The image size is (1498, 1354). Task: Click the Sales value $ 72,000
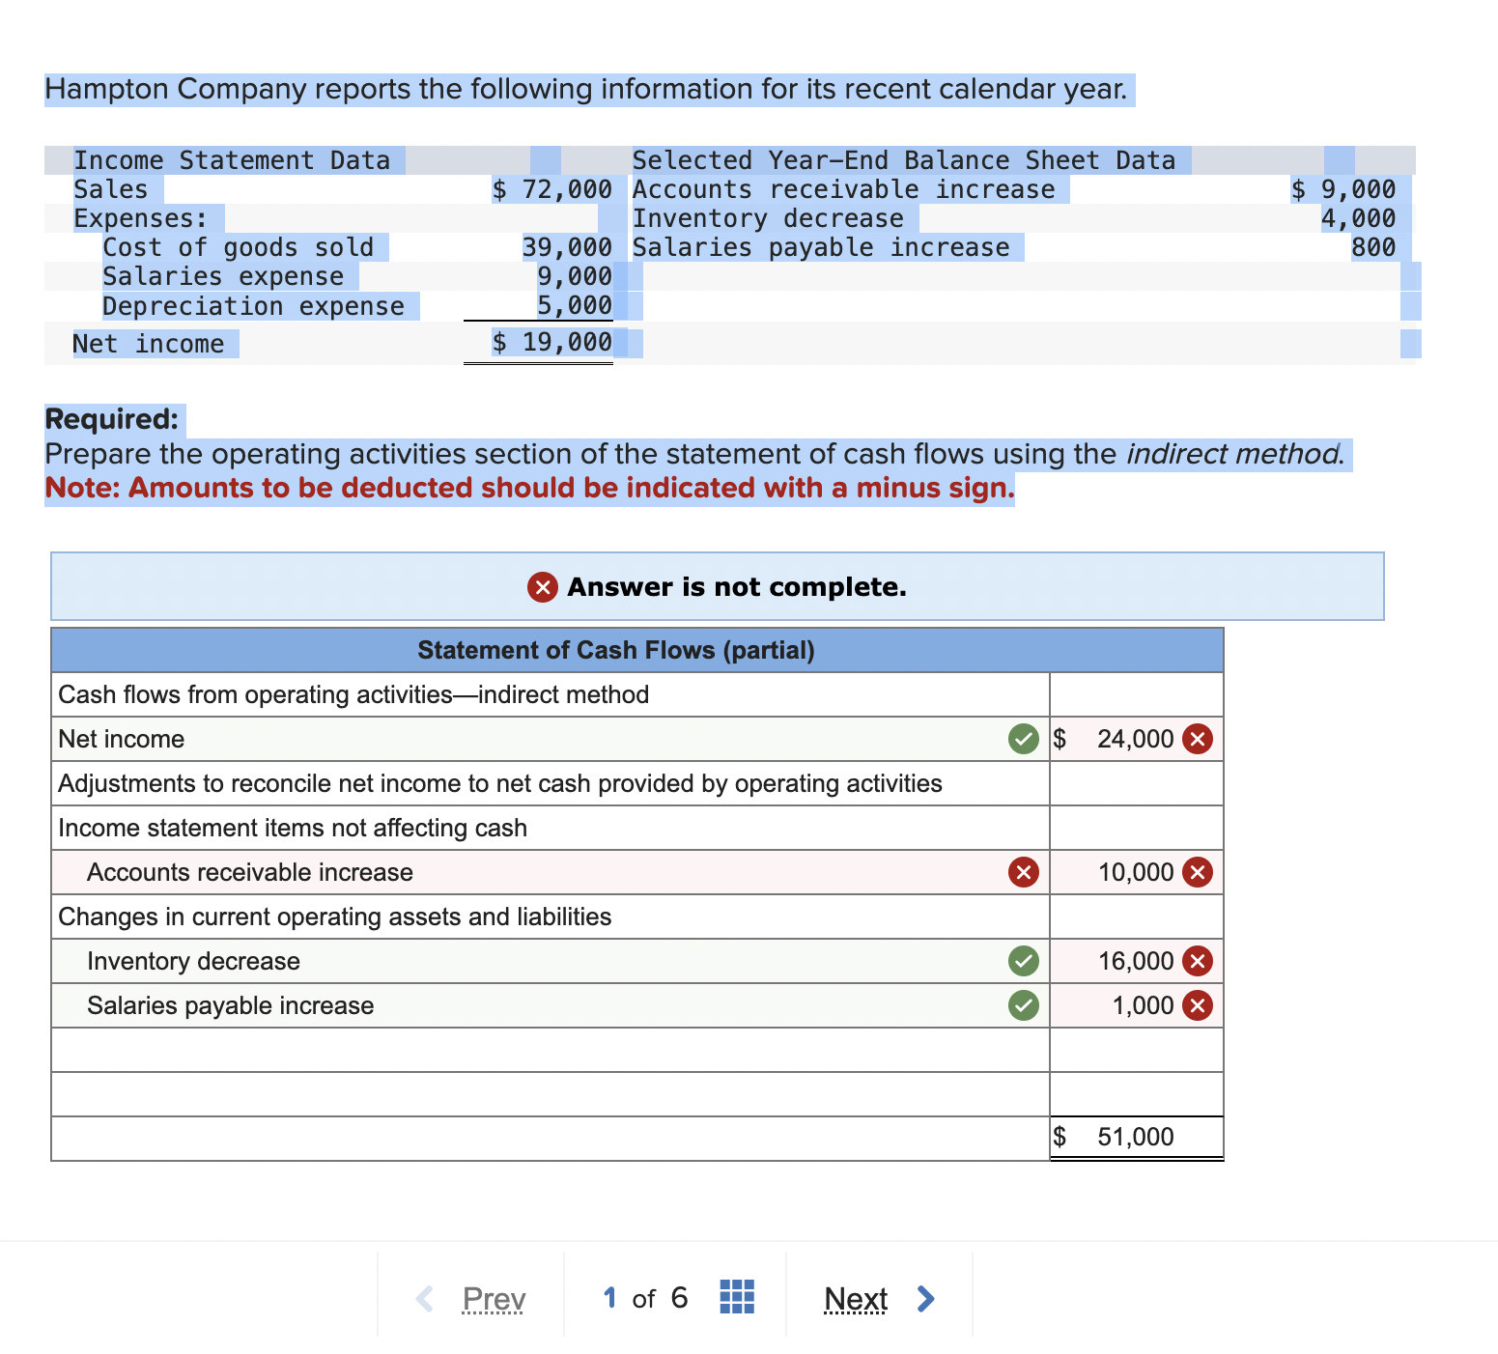551,189
